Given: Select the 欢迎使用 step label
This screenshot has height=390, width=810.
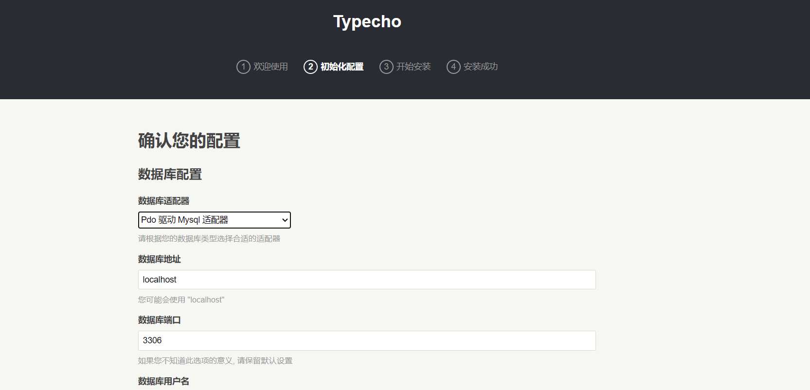Looking at the screenshot, I should (270, 67).
